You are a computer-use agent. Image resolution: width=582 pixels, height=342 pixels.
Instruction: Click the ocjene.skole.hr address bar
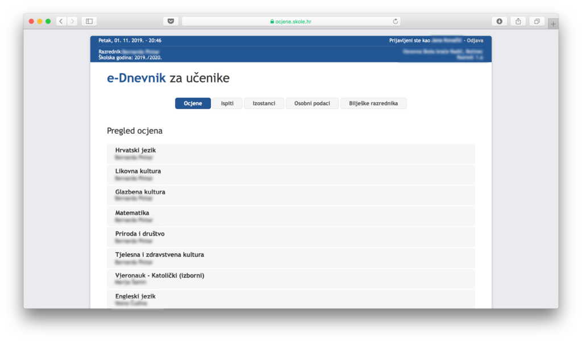[291, 22]
